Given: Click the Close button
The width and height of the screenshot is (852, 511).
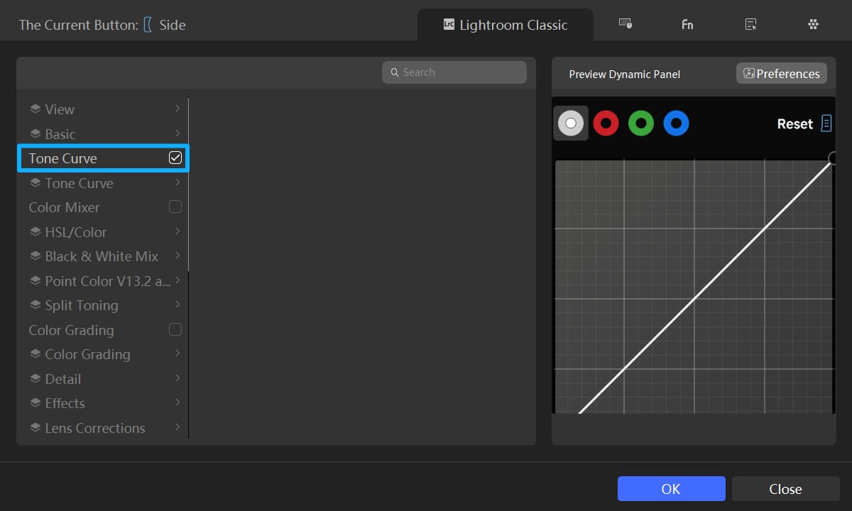Looking at the screenshot, I should 785,489.
